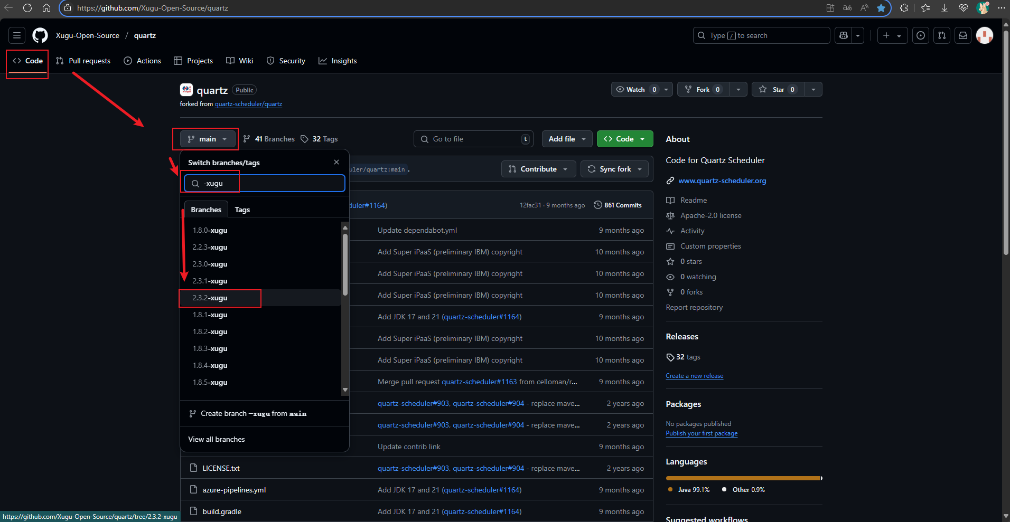Expand the Add file dropdown

pyautogui.click(x=567, y=139)
